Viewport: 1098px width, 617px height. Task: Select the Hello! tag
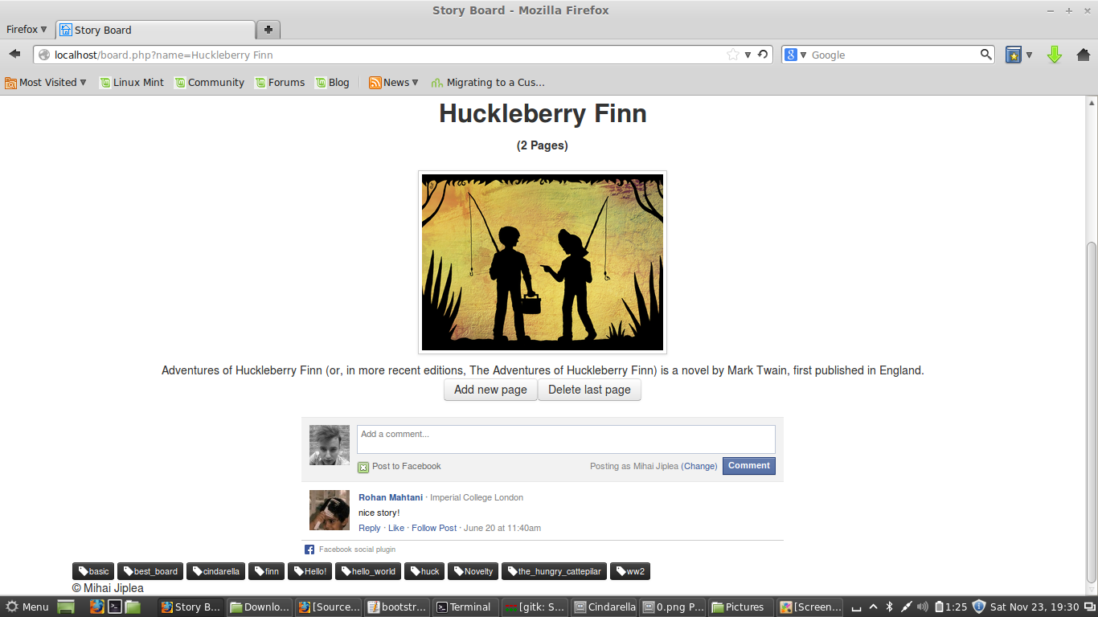(x=310, y=571)
